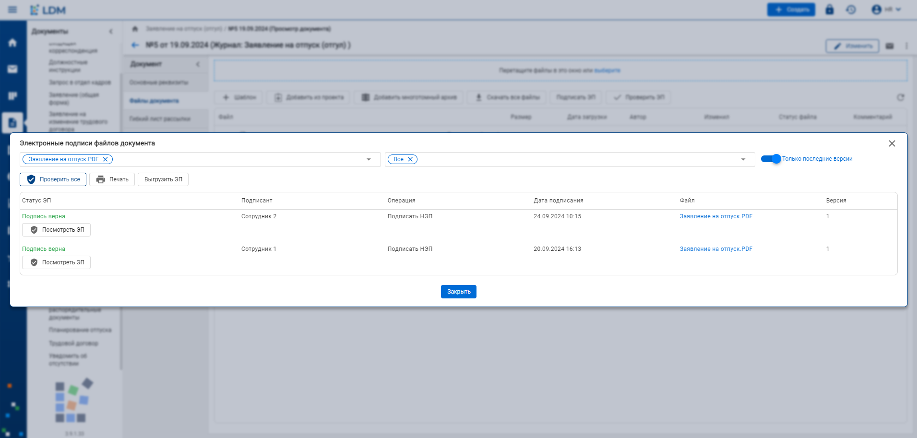The image size is (917, 438).
Task: Click 'Выгрузить ЭП' button
Action: [x=163, y=179]
